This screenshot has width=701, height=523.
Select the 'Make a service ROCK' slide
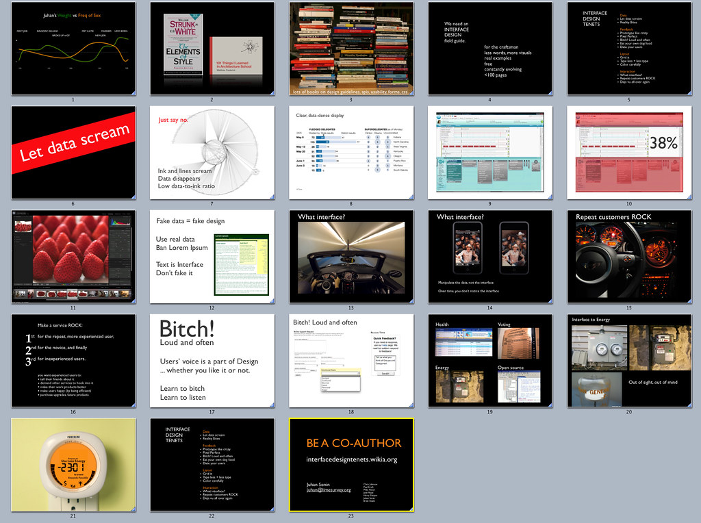(x=73, y=360)
